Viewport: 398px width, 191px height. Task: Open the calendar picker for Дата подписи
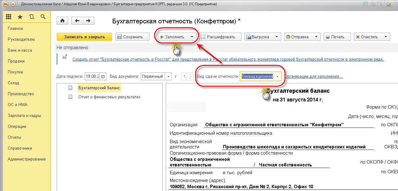point(103,76)
